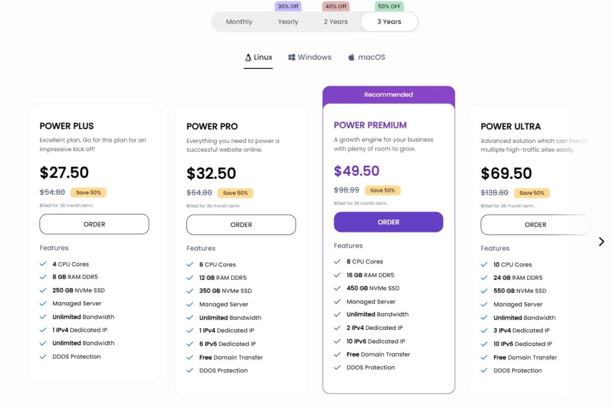This screenshot has width=612, height=407.
Task: Click the checkmark beside DDOS Protection in Power Plus
Action: pos(43,356)
